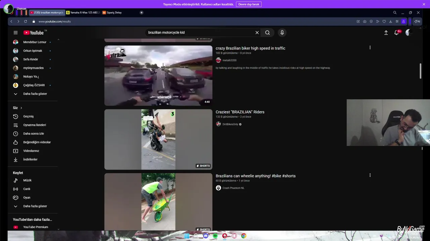Open Müzik under Keşfet
The height and width of the screenshot is (241, 430).
[27, 180]
